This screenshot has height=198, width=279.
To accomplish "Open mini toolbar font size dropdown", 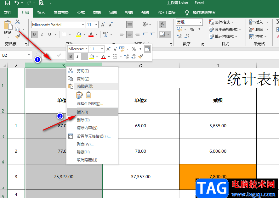I will pyautogui.click(x=102, y=49).
